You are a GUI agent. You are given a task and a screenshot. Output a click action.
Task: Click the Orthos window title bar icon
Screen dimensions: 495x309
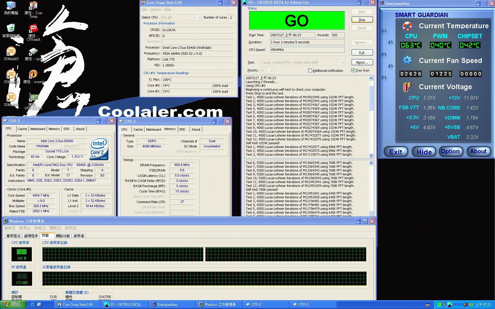(x=245, y=2)
